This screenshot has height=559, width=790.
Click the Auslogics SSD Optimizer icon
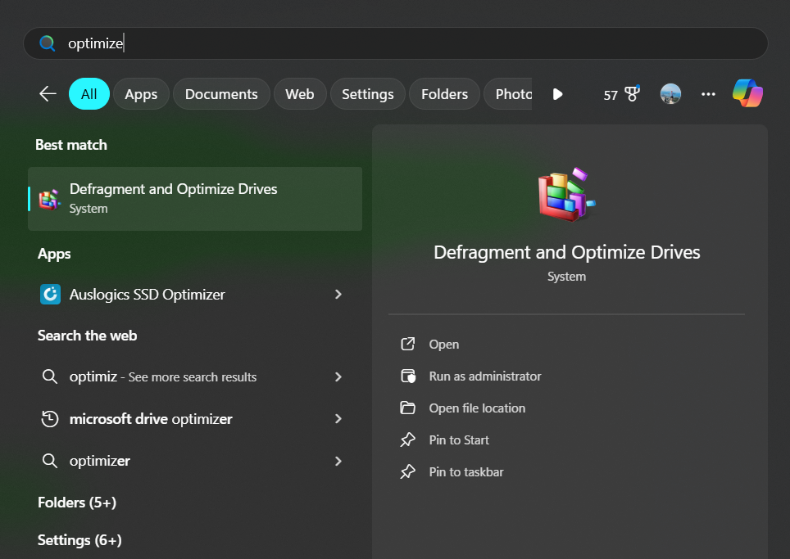pyautogui.click(x=50, y=295)
